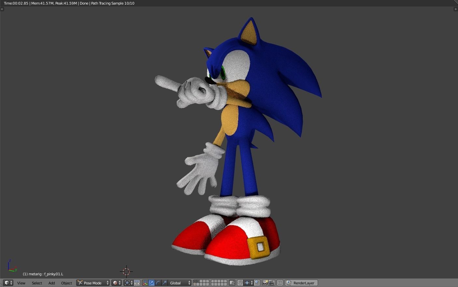
Task: Open the Select menu
Action: 37,283
